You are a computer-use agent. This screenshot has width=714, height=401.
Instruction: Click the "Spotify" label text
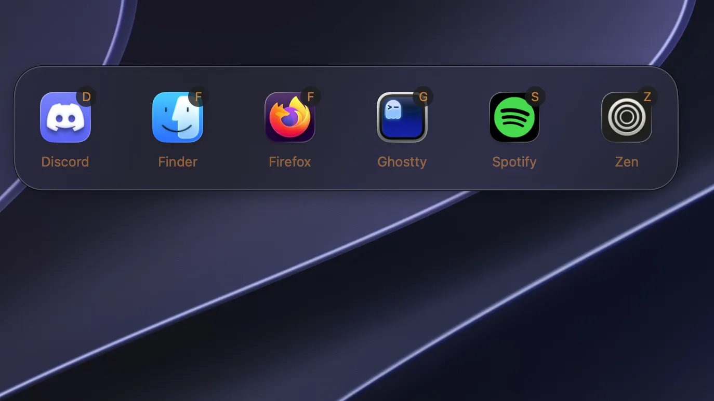[x=514, y=162]
